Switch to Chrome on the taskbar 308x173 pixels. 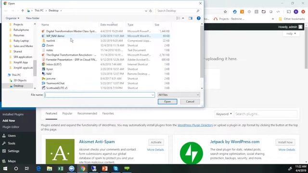(83, 169)
